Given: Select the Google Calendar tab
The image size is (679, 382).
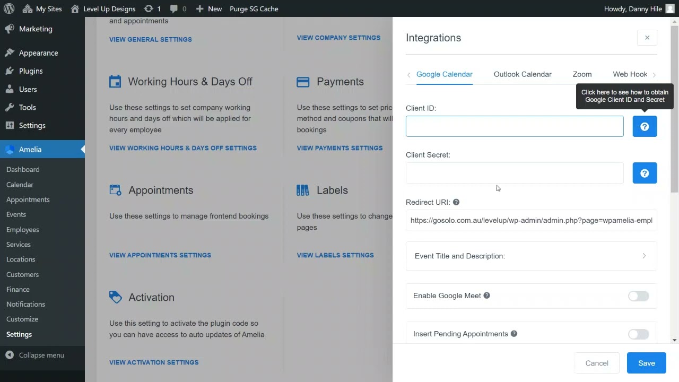Looking at the screenshot, I should (x=445, y=74).
